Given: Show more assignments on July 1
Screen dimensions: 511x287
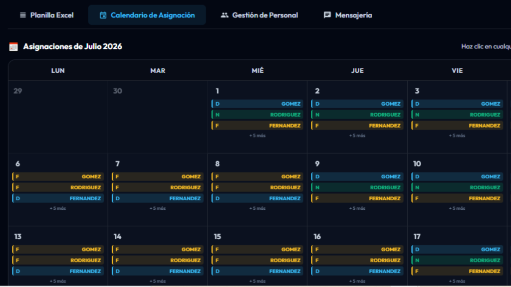Looking at the screenshot, I should pos(257,136).
